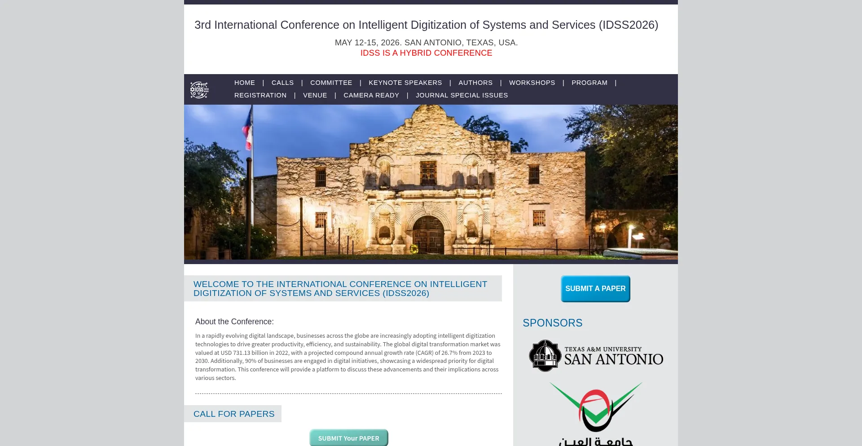Go to the REGISTRATION page
Viewport: 862px width, 446px height.
(260, 95)
